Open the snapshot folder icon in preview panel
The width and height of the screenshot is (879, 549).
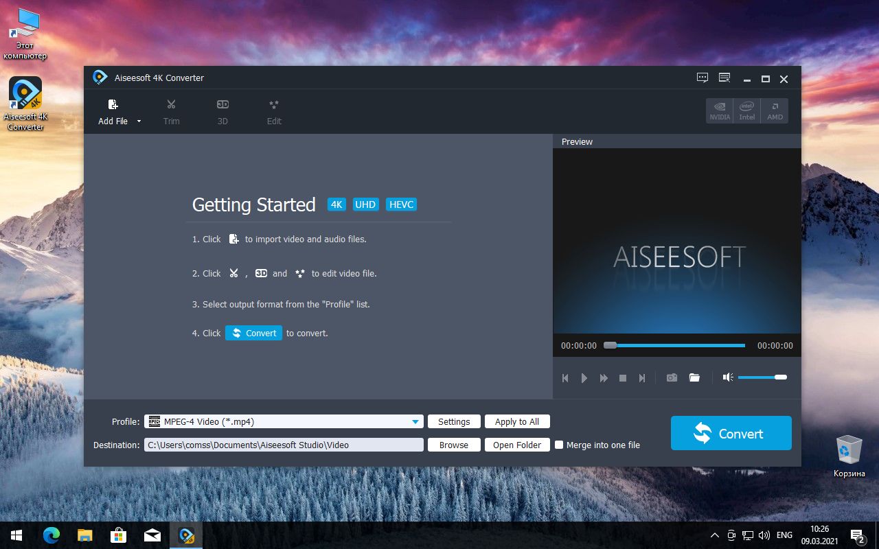tap(694, 377)
